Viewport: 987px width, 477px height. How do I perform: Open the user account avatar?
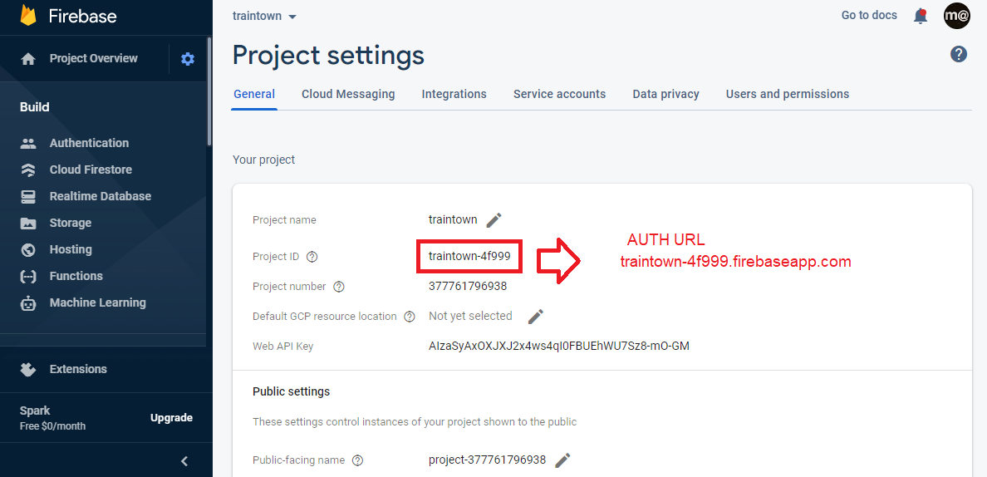click(x=957, y=16)
